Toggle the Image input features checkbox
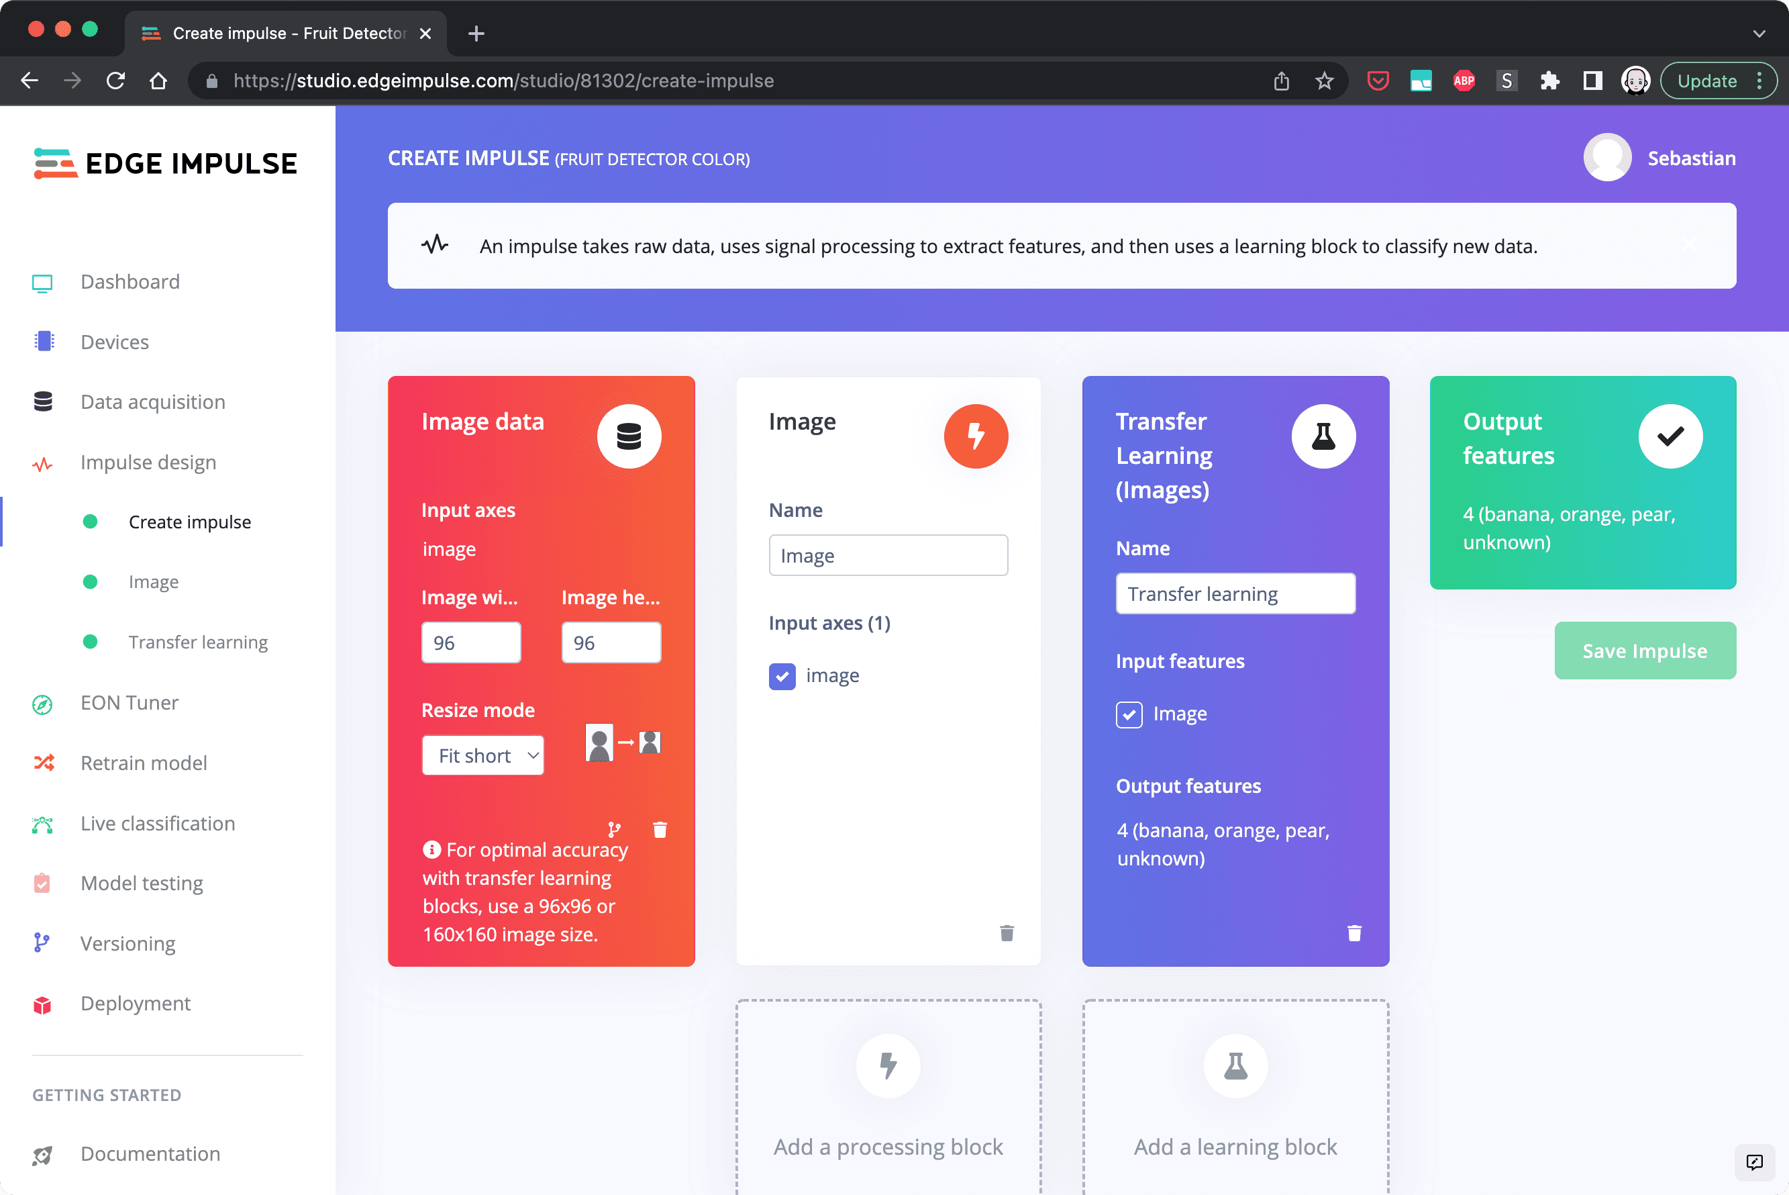The height and width of the screenshot is (1195, 1789). 1129,714
